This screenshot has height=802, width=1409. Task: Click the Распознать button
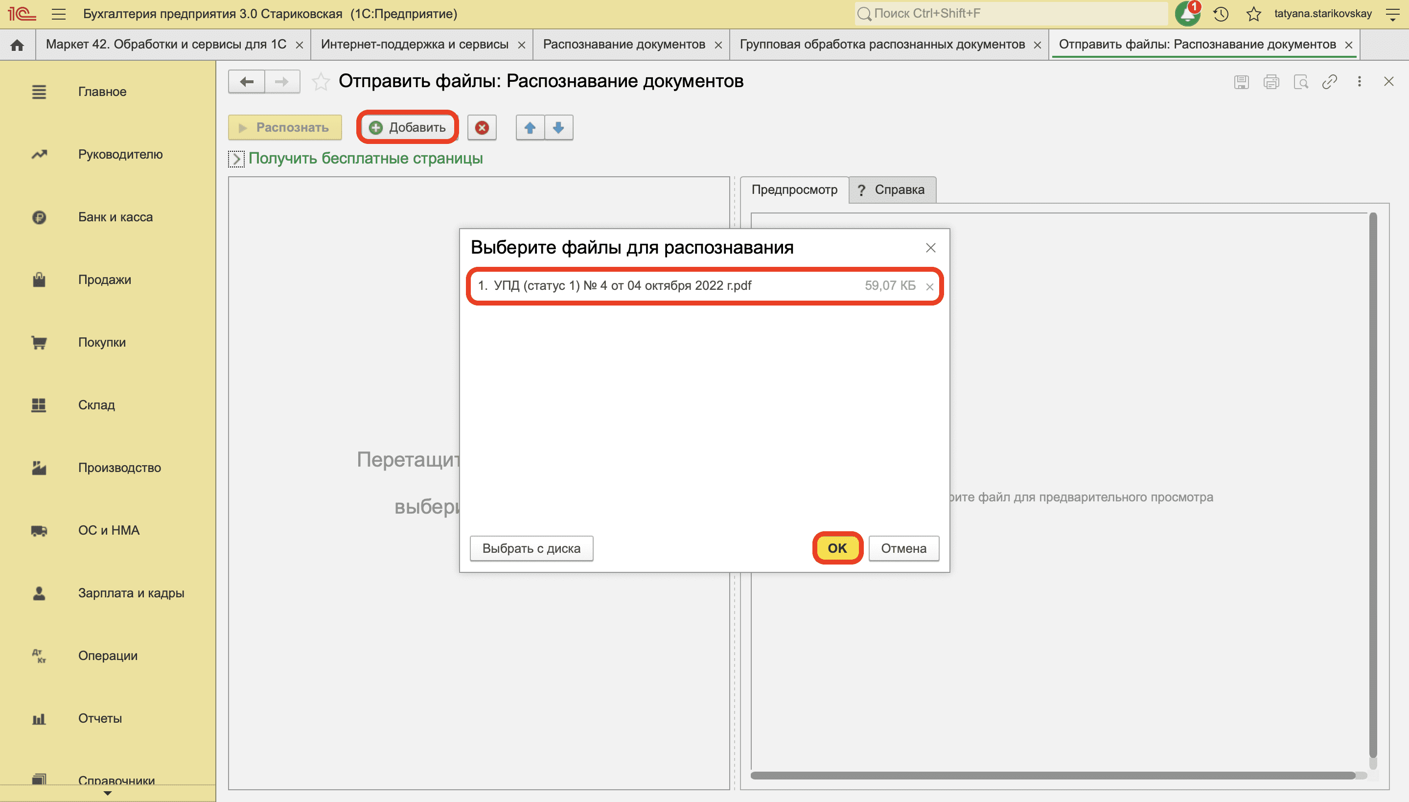click(x=285, y=128)
